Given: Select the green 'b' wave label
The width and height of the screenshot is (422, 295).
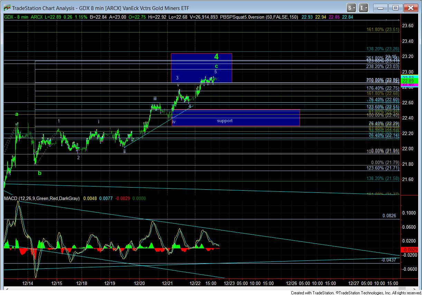Looking at the screenshot, I should 40,173.
